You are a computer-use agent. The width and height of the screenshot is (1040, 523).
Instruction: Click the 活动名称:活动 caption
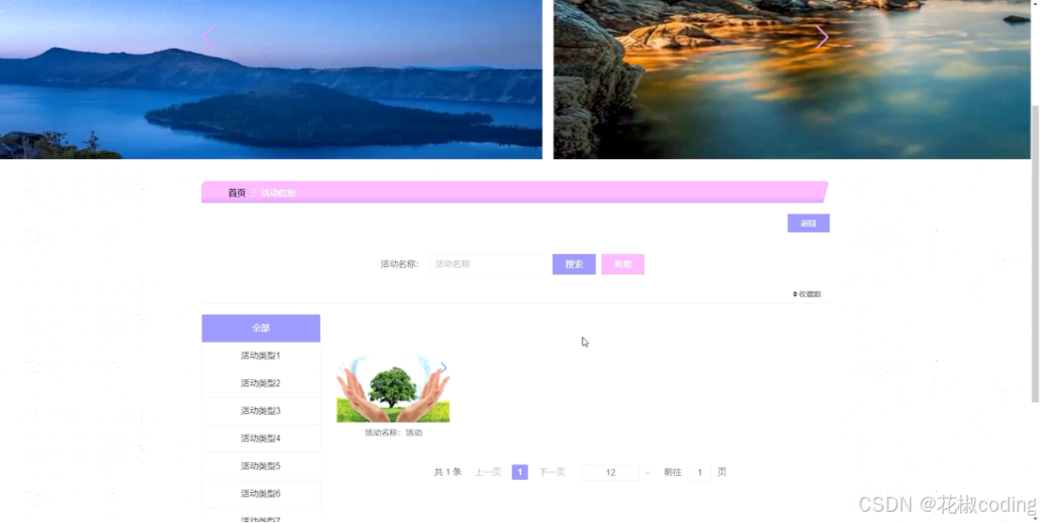point(393,433)
